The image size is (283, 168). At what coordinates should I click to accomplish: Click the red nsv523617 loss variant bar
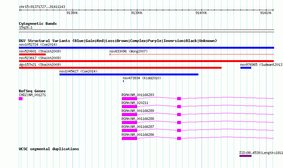coord(146,61)
